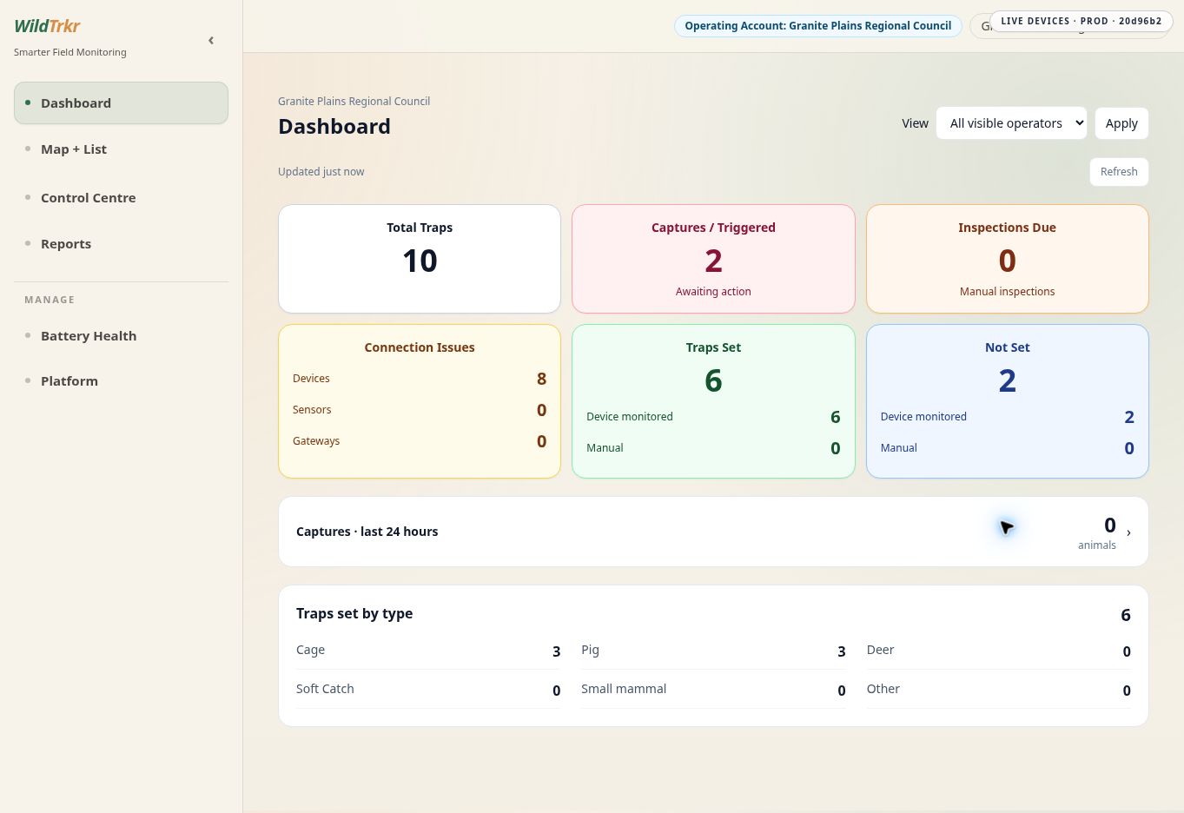1184x813 pixels.
Task: Open the Not Set card heading
Action: pos(1008,347)
